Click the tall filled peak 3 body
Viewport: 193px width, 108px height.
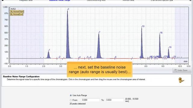[68, 40]
